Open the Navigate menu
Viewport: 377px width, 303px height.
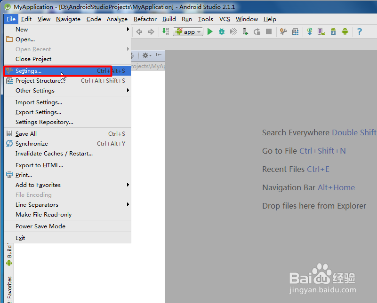[x=68, y=19]
